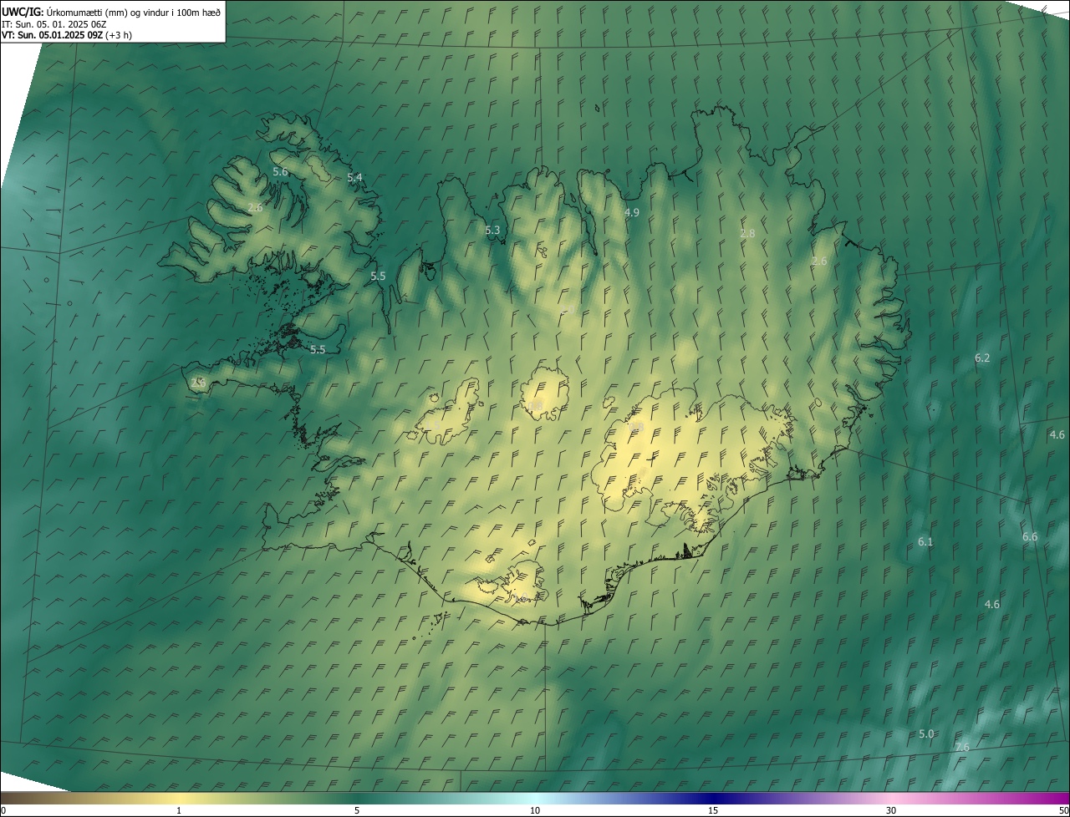Click the 5.4 value on the map
The image size is (1070, 817).
pos(354,177)
